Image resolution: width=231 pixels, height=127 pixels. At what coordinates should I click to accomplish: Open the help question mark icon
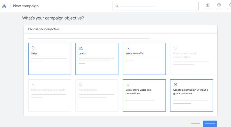(219, 5)
